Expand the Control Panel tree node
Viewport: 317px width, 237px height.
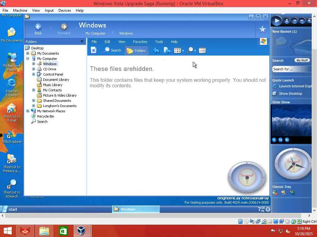click(x=33, y=74)
